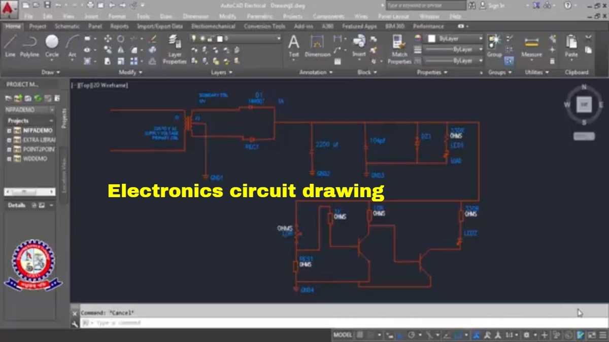Expand the Layers panel flyout
The width and height of the screenshot is (609, 342).
[x=222, y=72]
